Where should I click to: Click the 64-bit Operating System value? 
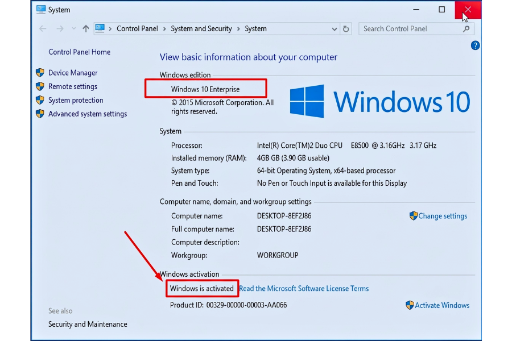coord(326,170)
